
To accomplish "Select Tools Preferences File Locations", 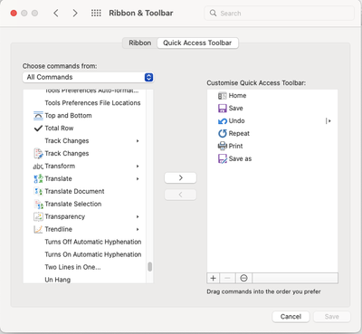I will click(92, 103).
